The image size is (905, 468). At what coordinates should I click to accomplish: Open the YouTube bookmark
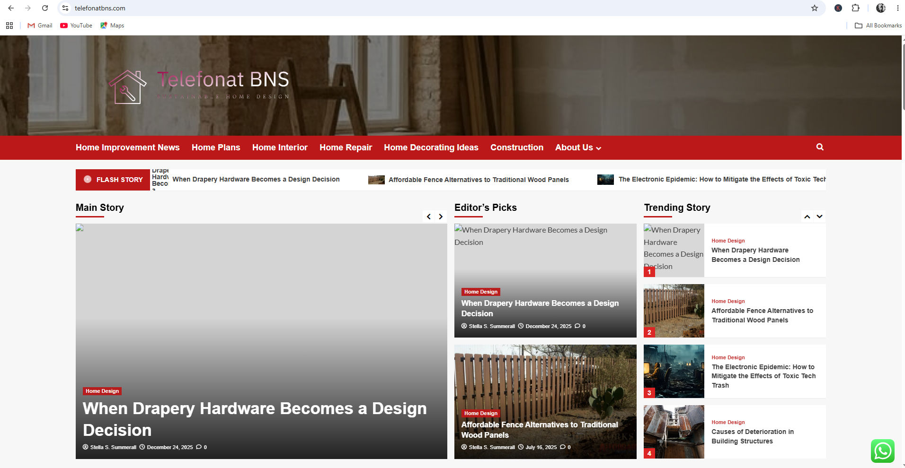[x=76, y=26]
